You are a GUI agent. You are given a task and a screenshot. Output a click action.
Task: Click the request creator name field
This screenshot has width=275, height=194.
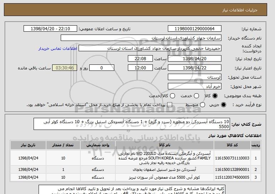pos(150,48)
